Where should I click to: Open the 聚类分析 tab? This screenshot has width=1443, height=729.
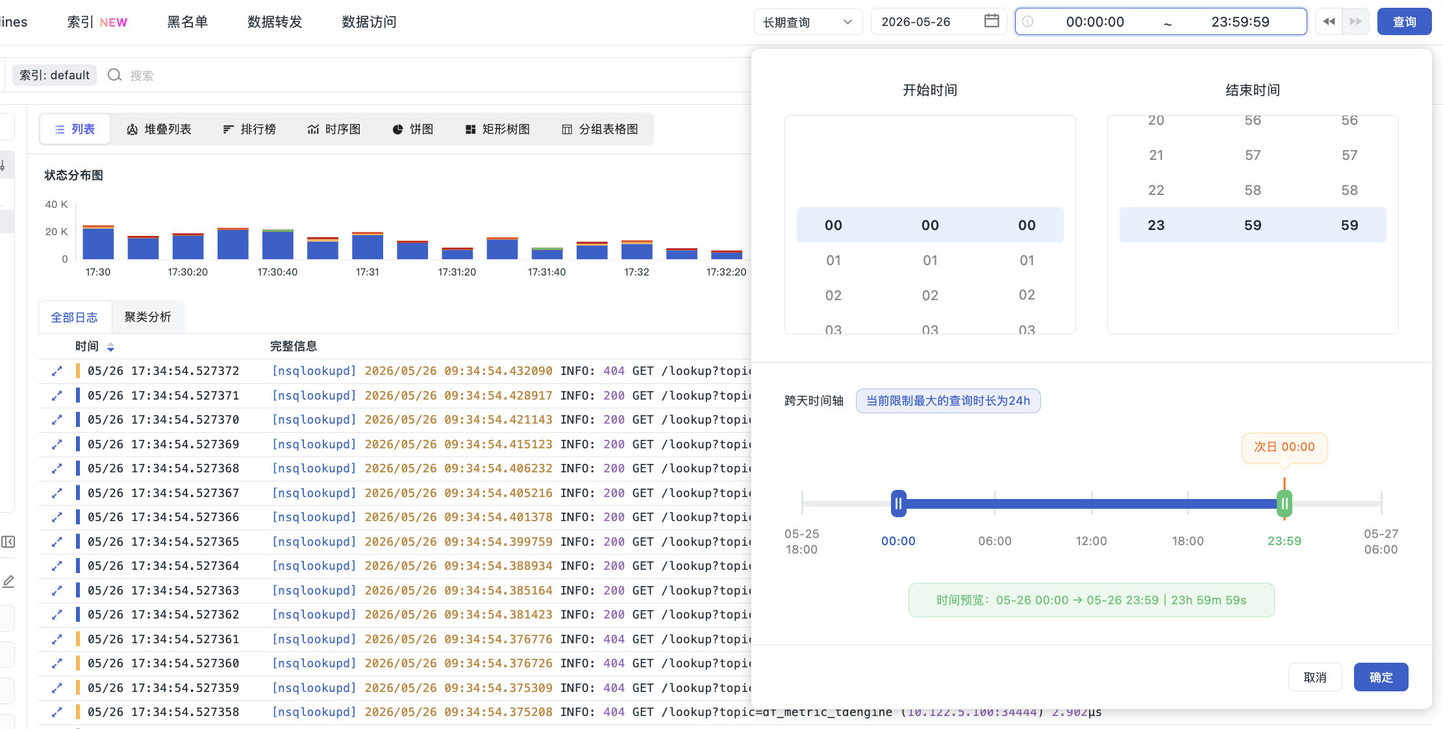click(x=148, y=317)
